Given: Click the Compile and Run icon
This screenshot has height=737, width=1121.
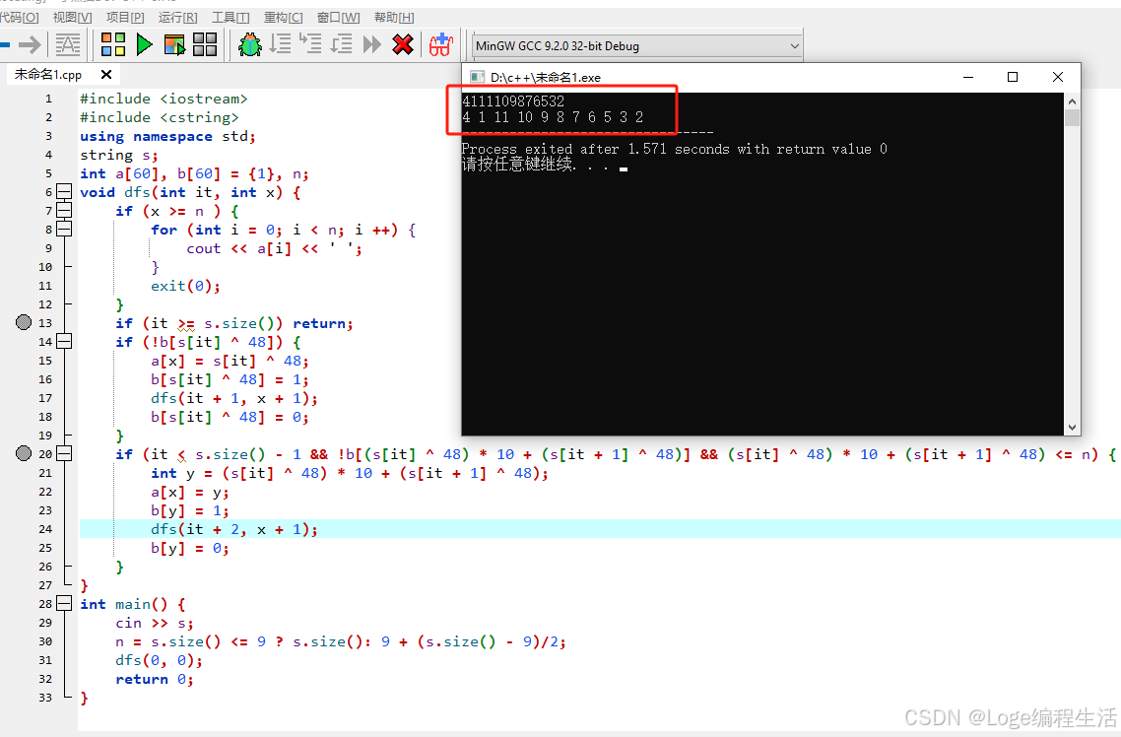Looking at the screenshot, I should coord(174,45).
